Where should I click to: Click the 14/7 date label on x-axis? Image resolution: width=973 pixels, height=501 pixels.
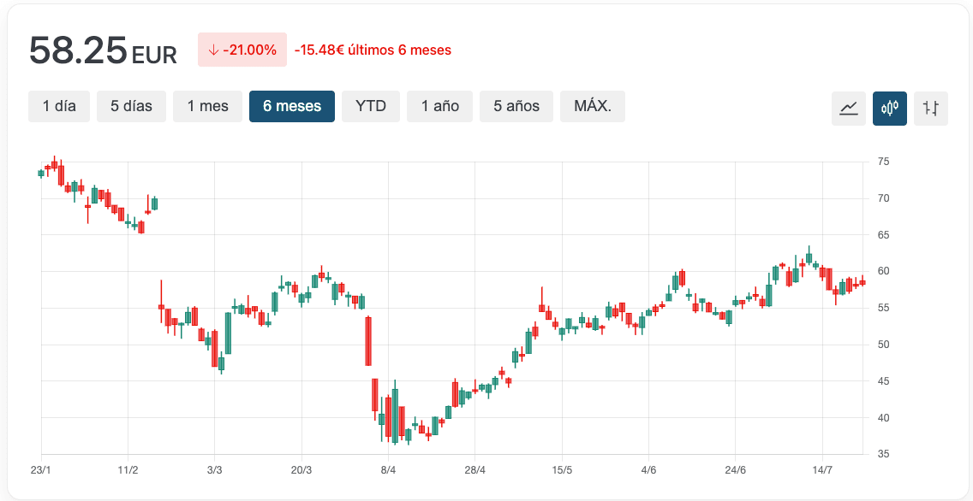tap(822, 470)
